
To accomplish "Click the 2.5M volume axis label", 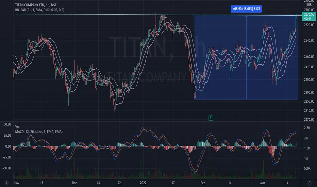I will pyautogui.click(x=307, y=128).
